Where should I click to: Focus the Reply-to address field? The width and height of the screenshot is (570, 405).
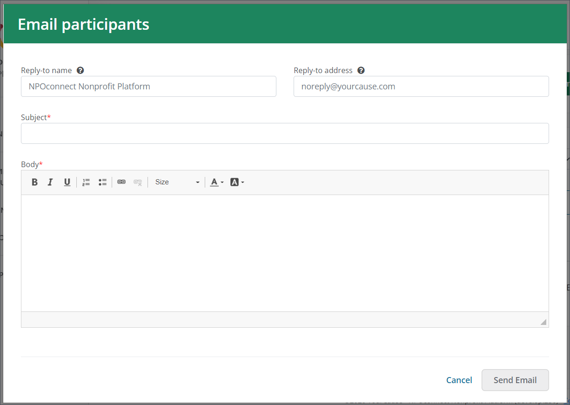(x=421, y=87)
